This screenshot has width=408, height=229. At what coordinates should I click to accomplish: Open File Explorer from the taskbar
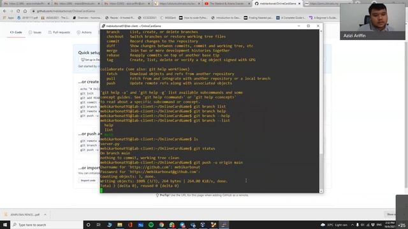coord(120,225)
